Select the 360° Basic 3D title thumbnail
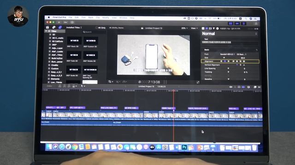Screen dimensions: 295x165 tap(74, 41)
